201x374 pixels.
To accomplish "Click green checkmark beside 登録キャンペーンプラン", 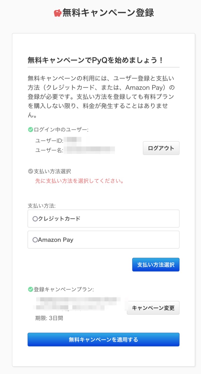I will (30, 289).
